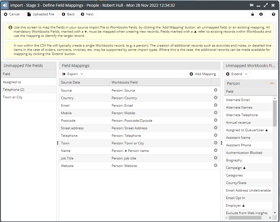The image size is (280, 222).
Task: Choose Alternate Names Workbooks field
Action: pyautogui.click(x=248, y=107)
